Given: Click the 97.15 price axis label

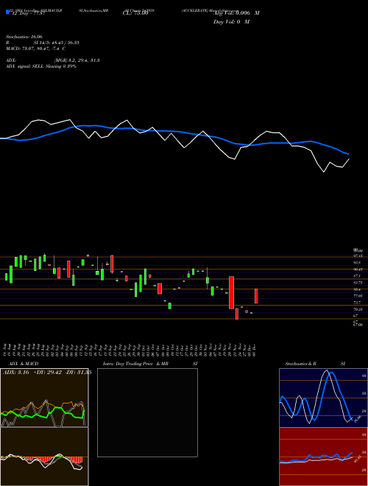Looking at the screenshot, I should (x=358, y=256).
